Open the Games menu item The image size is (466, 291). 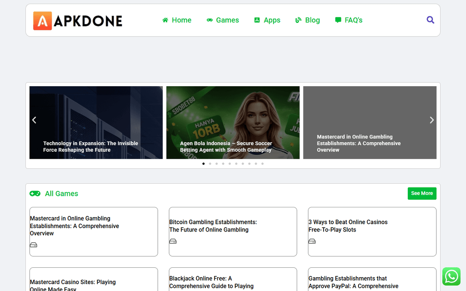tap(223, 20)
